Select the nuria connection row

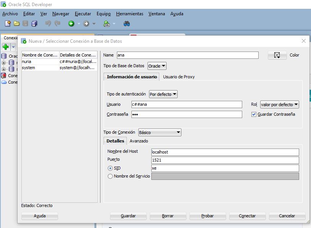[x=59, y=61]
